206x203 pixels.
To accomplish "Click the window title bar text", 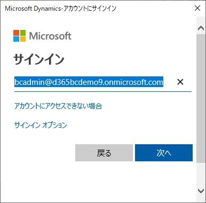I will tap(60, 9).
